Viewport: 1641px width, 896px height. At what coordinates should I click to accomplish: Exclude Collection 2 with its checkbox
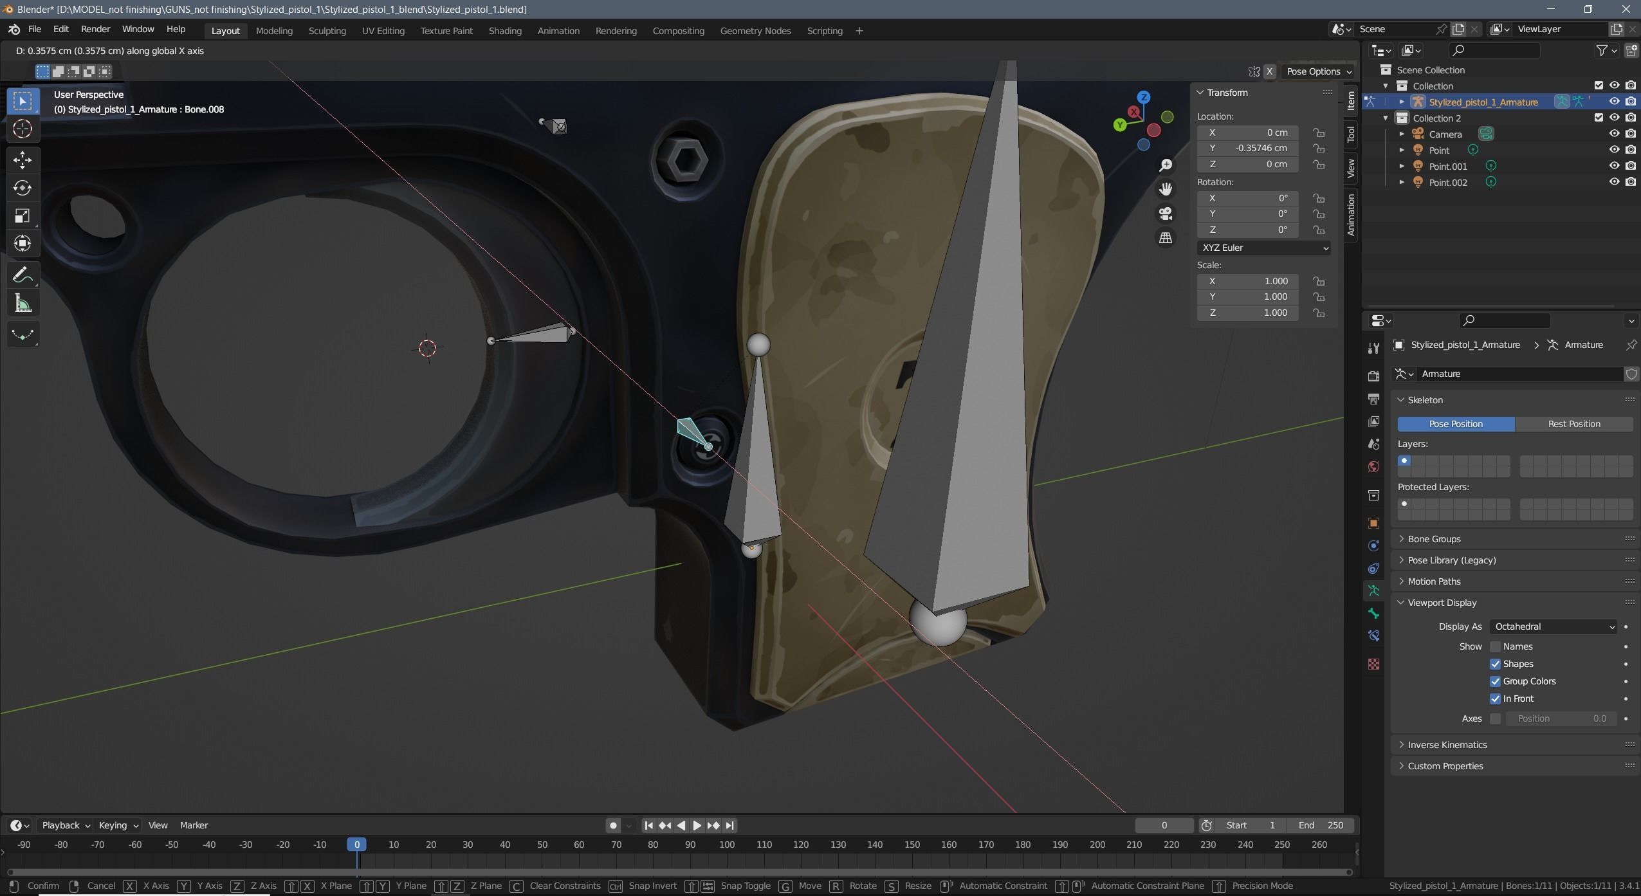pyautogui.click(x=1599, y=118)
